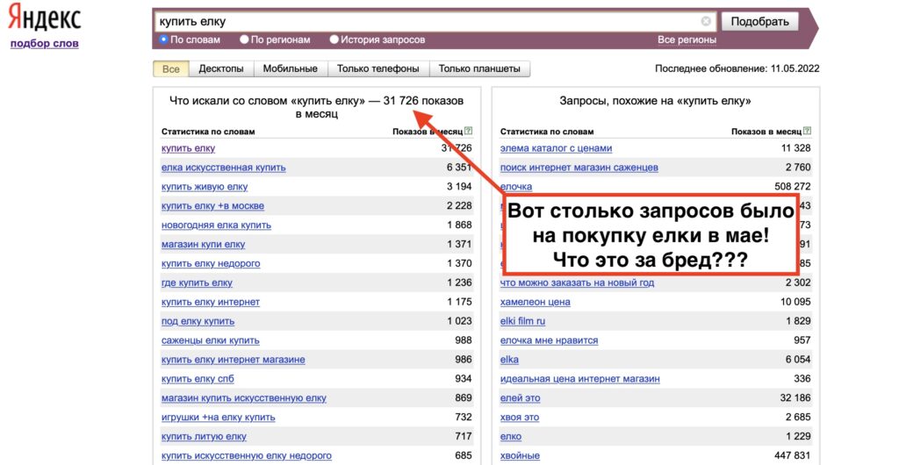Clear the search field with the X icon
The width and height of the screenshot is (899, 465).
tap(706, 21)
